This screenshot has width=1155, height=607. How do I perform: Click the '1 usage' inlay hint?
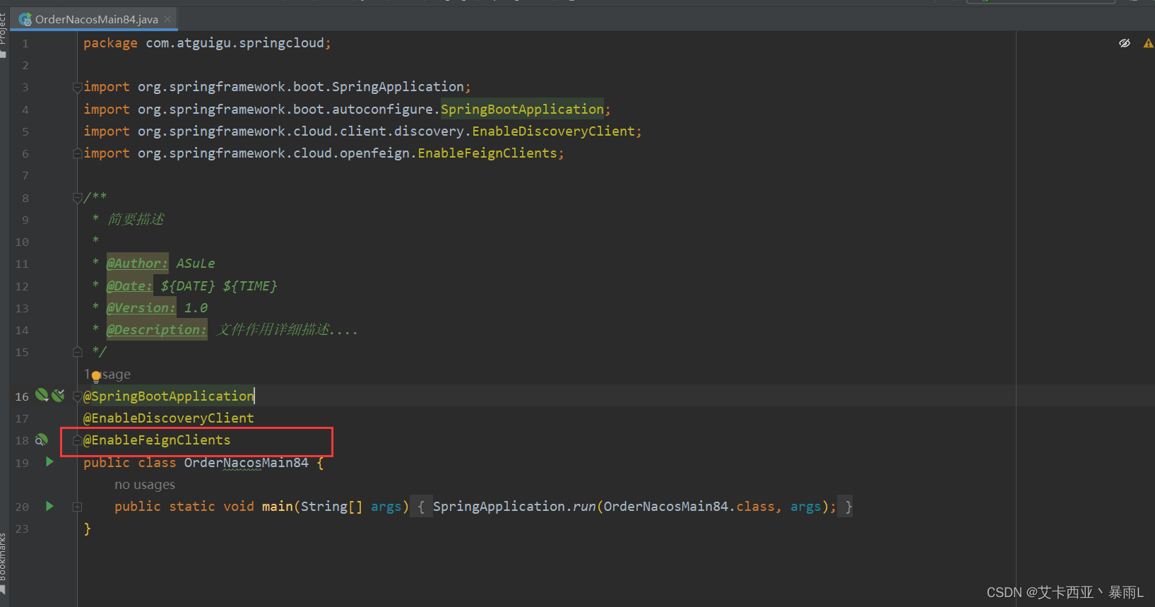tap(107, 375)
